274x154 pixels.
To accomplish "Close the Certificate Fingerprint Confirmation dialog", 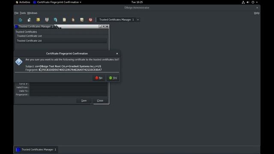I will coord(117,53).
